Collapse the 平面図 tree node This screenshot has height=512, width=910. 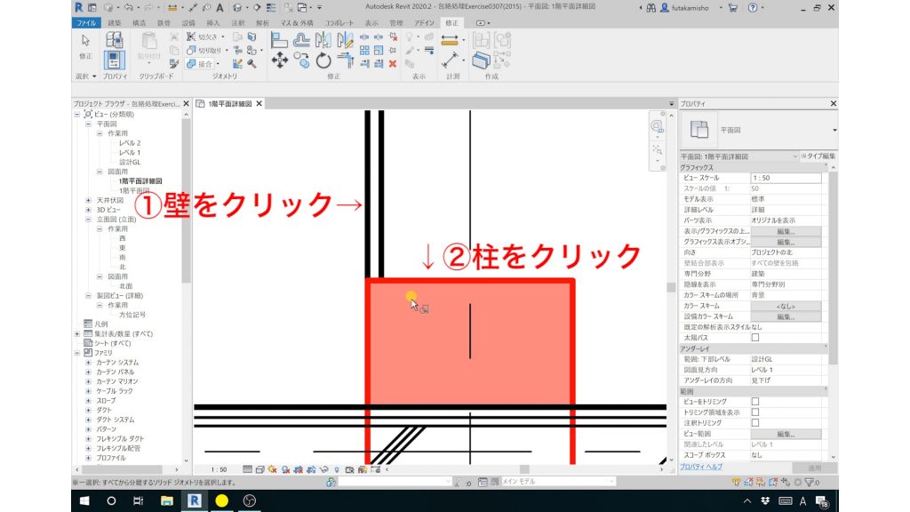click(88, 124)
